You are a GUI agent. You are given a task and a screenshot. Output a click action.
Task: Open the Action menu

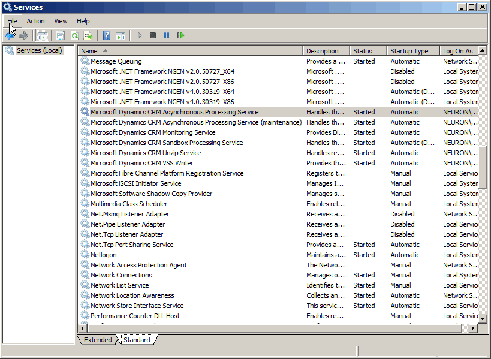35,21
